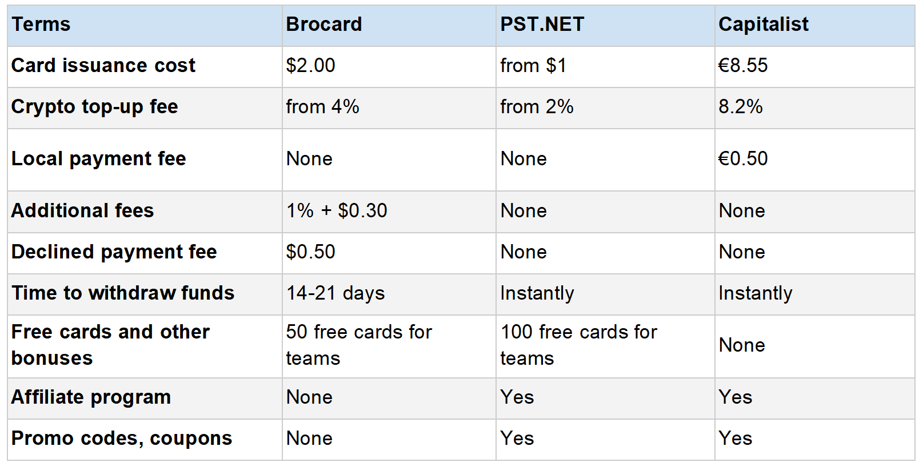Screen dimensions: 923x466
Task: Select the Brocard $2.00 issuance cell
Action: coord(389,67)
